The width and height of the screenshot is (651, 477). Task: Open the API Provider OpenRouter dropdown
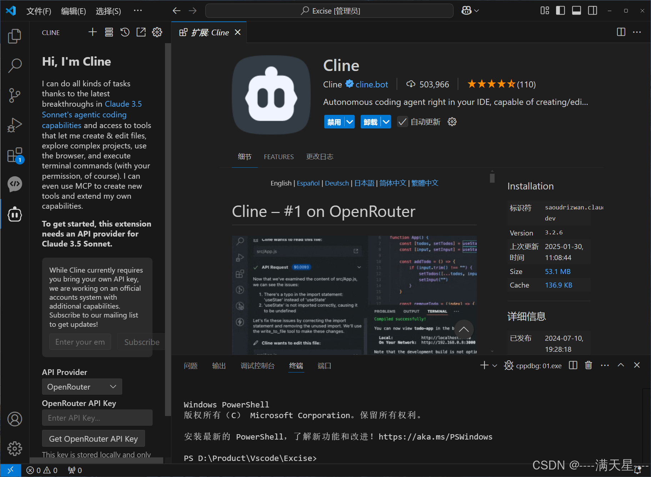(82, 387)
